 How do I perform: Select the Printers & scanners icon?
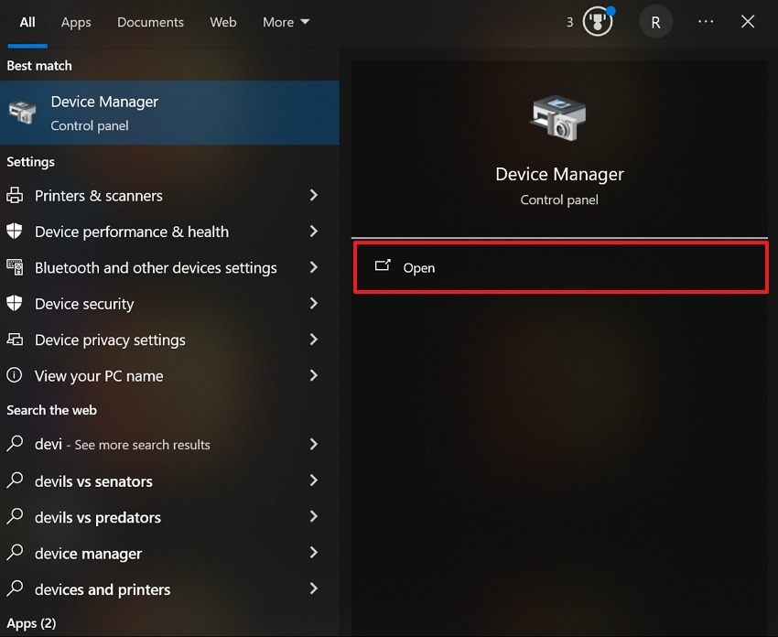pos(15,195)
